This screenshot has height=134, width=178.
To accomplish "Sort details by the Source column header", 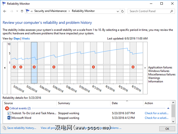I will tap(9, 103).
